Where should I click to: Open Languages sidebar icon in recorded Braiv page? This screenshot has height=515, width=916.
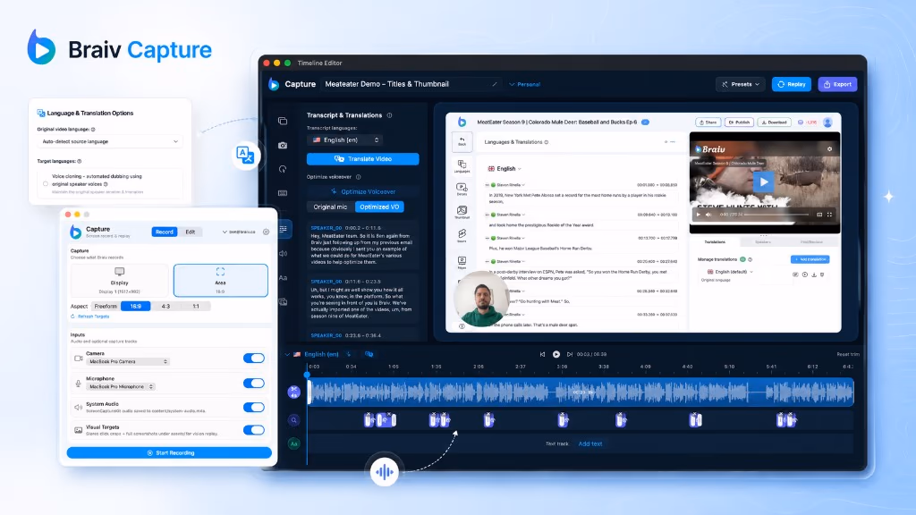click(x=462, y=166)
